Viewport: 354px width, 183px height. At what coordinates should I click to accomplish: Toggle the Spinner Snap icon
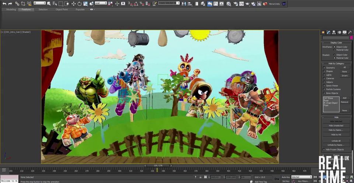pos(148,4)
